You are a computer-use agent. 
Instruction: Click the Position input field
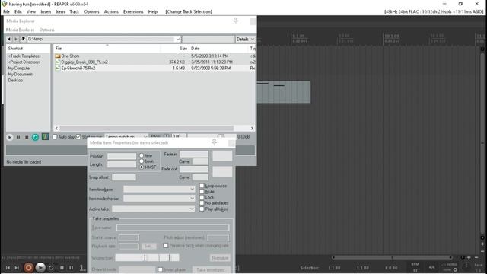[122, 156]
